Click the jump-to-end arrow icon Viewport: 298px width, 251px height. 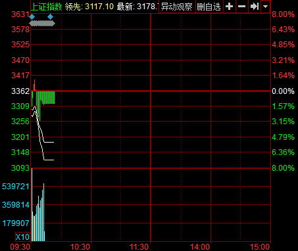point(255,7)
